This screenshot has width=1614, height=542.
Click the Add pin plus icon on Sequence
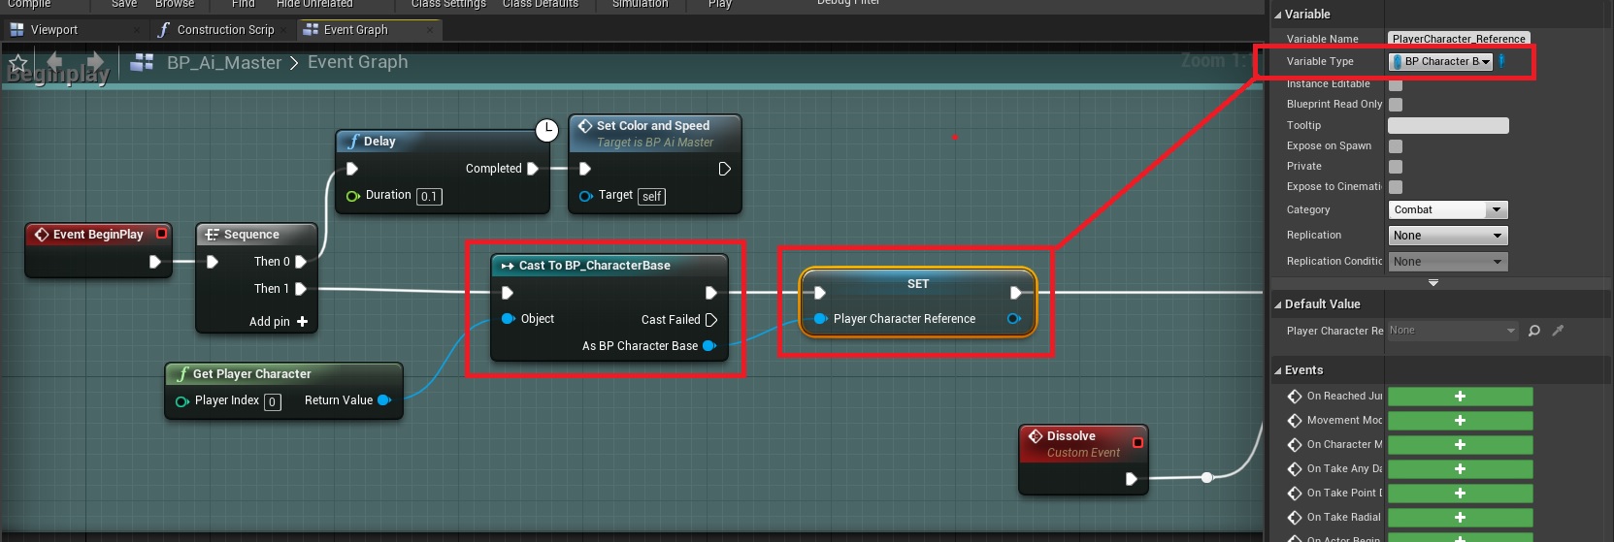tap(302, 322)
